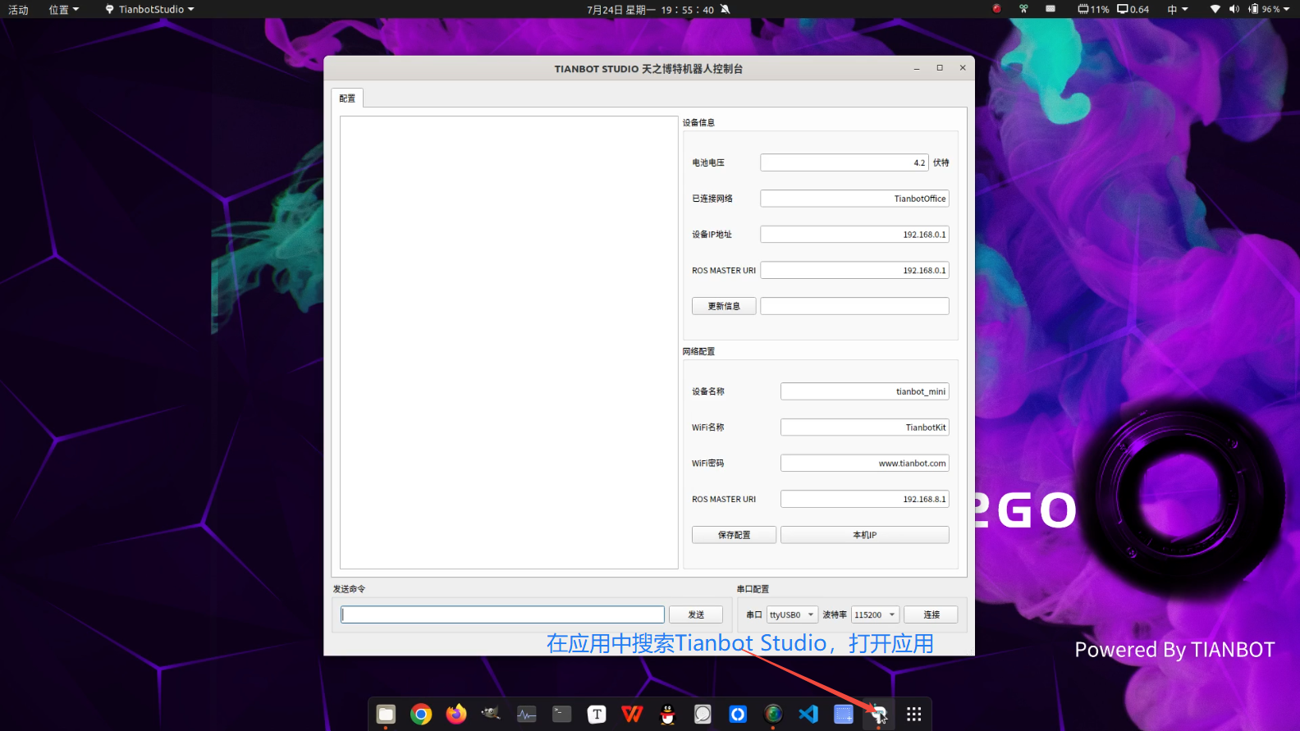The height and width of the screenshot is (731, 1300).
Task: Open the 中 input method menu
Action: [1177, 9]
